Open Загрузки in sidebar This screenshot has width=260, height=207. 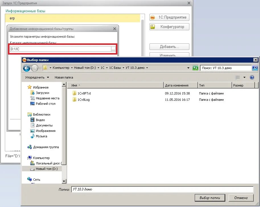tap(40, 93)
